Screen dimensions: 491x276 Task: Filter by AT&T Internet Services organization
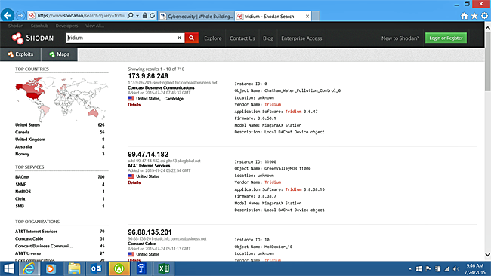(x=36, y=232)
